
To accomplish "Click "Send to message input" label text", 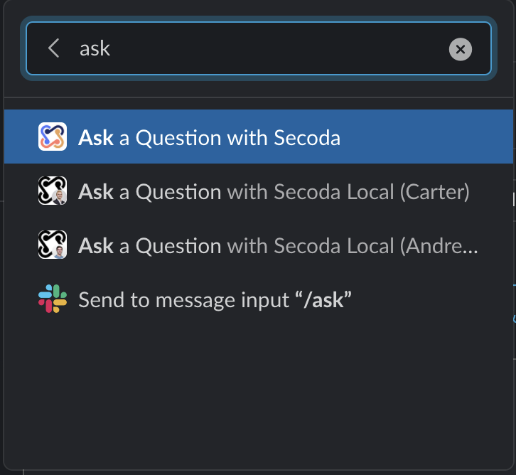I will point(175,299).
